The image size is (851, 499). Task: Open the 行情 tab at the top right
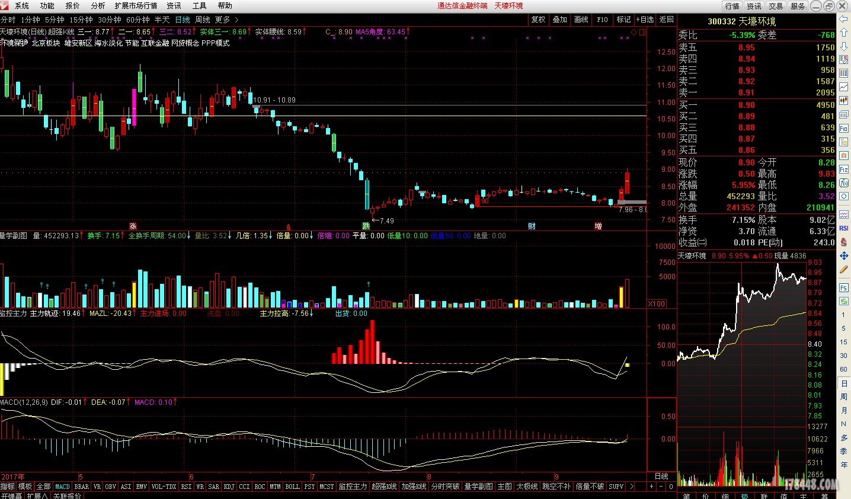732,6
